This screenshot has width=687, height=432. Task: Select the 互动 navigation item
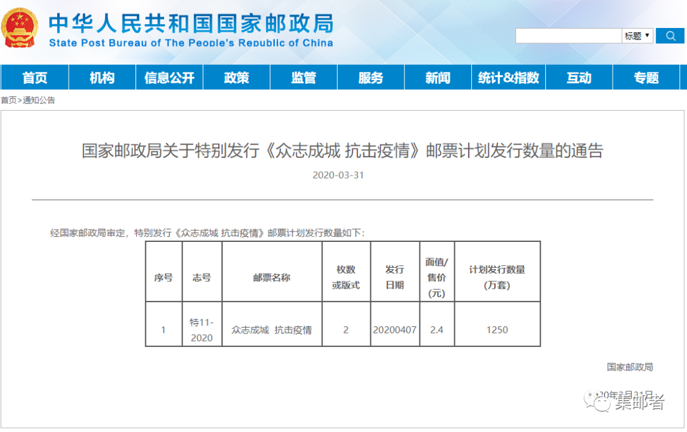tap(579, 78)
